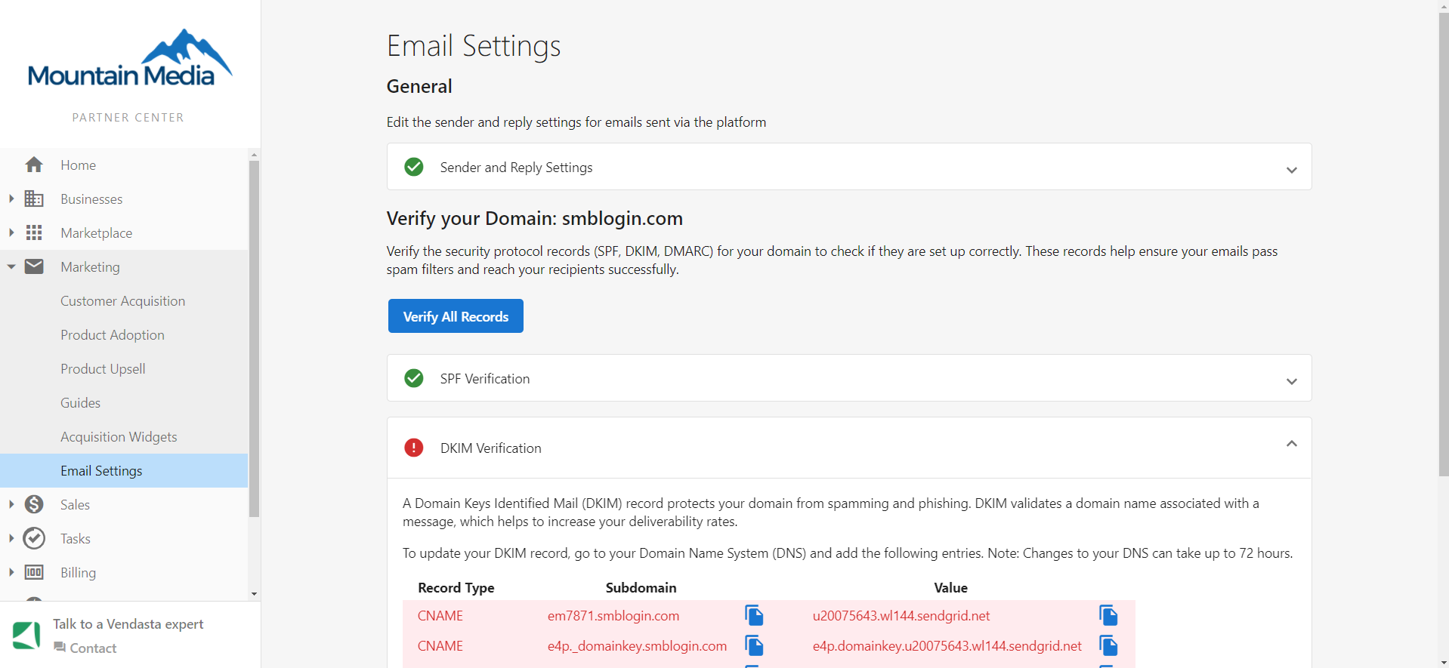Copy value e4p.domainkey.u20075643.wl144.sendgrid.net
Viewport: 1449px width, 668px height.
tap(1108, 645)
